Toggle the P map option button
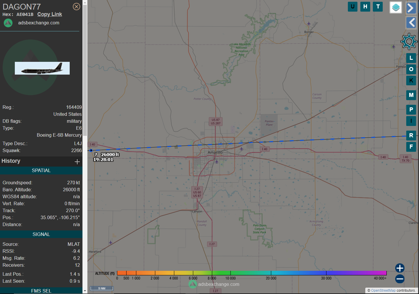Viewport: 419px width, 294px height. 411,109
